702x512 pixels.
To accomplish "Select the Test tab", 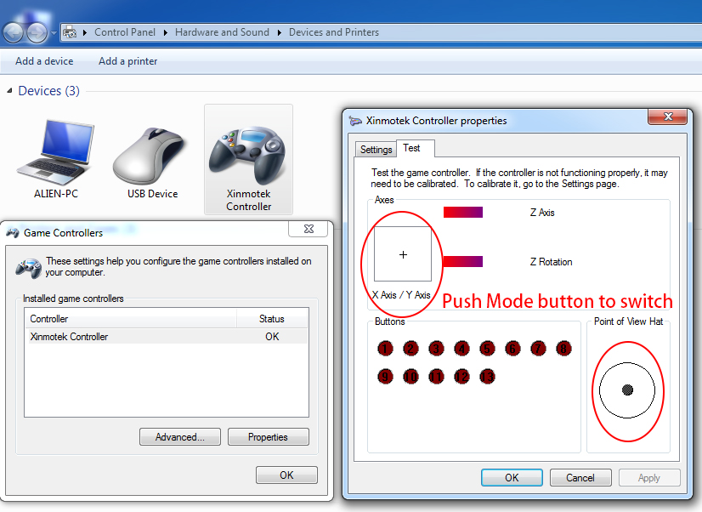I will [x=411, y=148].
